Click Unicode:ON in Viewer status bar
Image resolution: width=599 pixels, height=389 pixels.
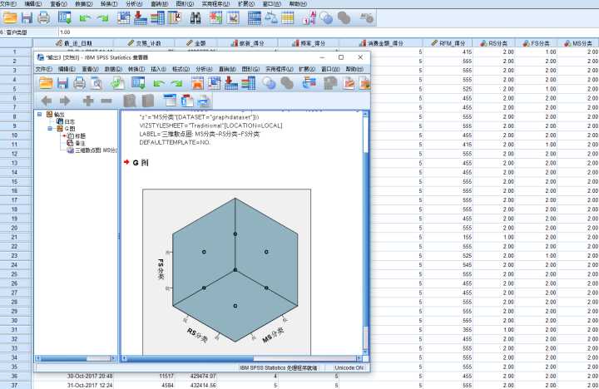click(x=349, y=367)
